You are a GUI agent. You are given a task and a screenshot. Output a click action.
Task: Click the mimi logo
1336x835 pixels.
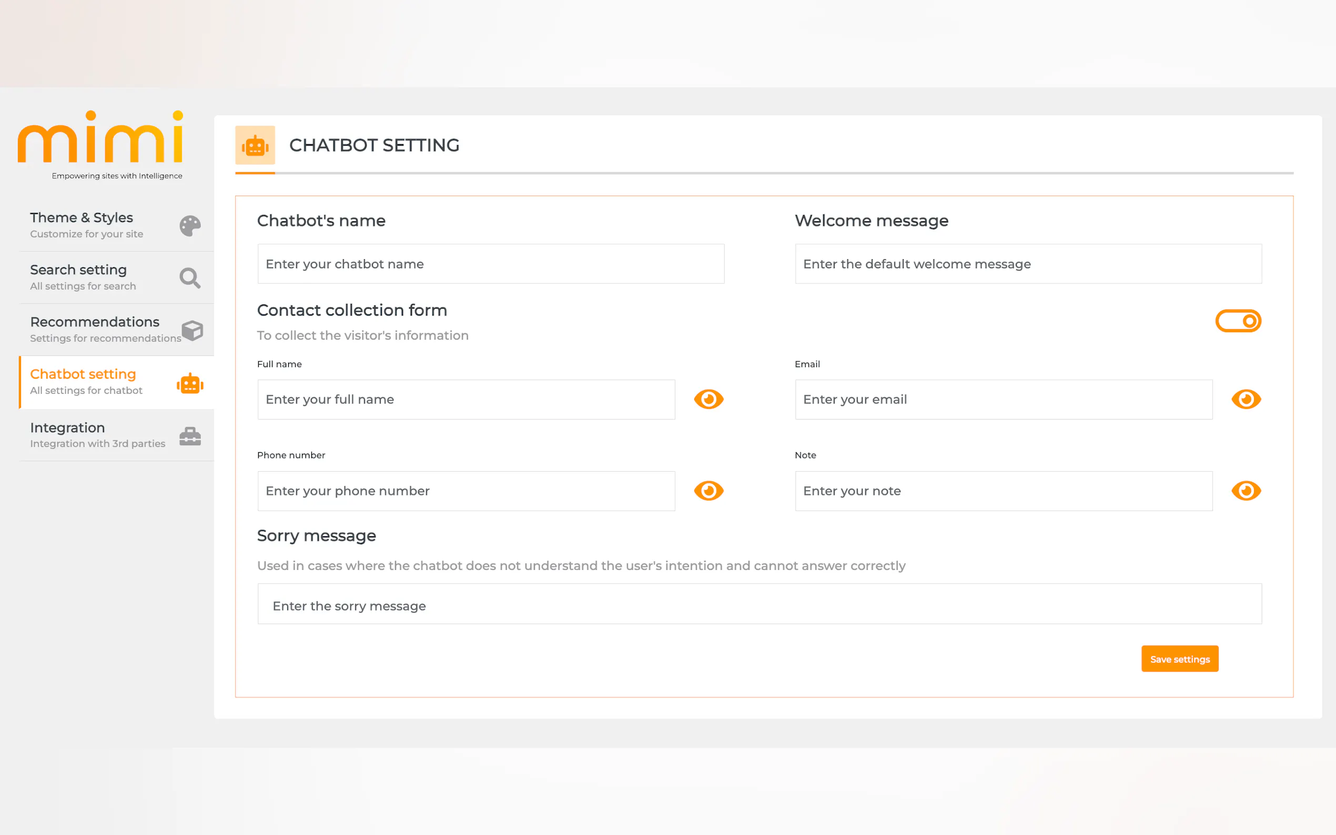100,138
